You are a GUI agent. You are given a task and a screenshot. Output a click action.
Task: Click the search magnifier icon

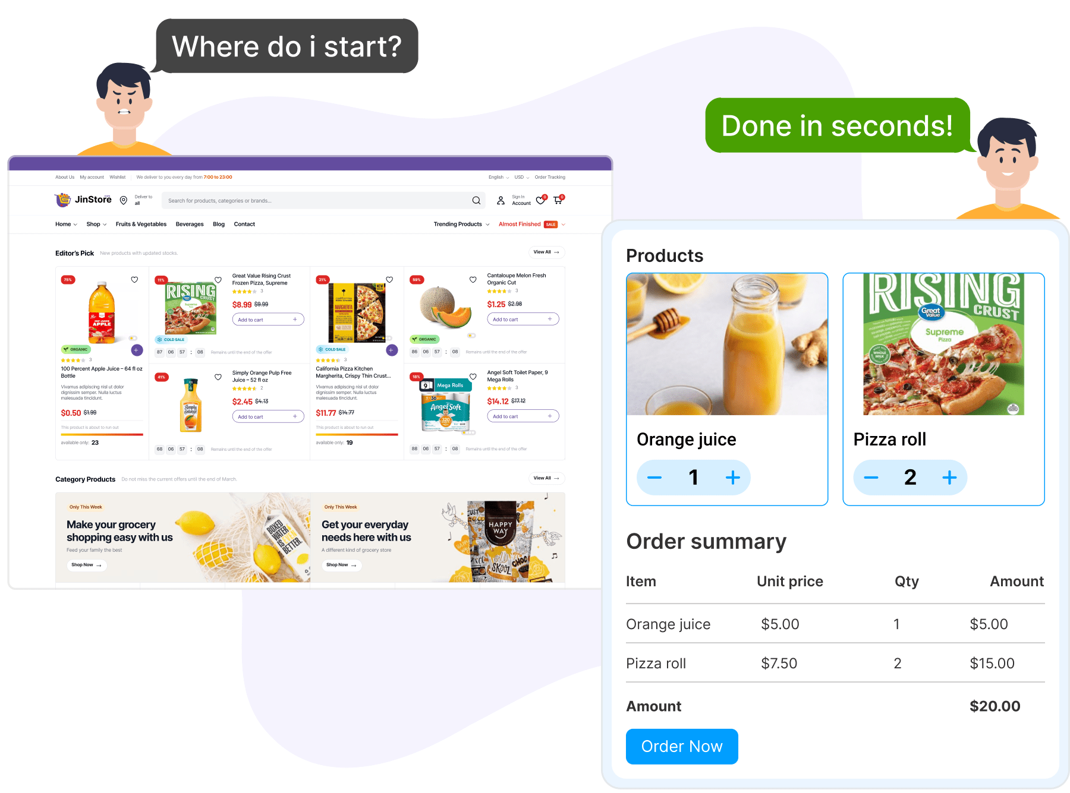tap(476, 201)
